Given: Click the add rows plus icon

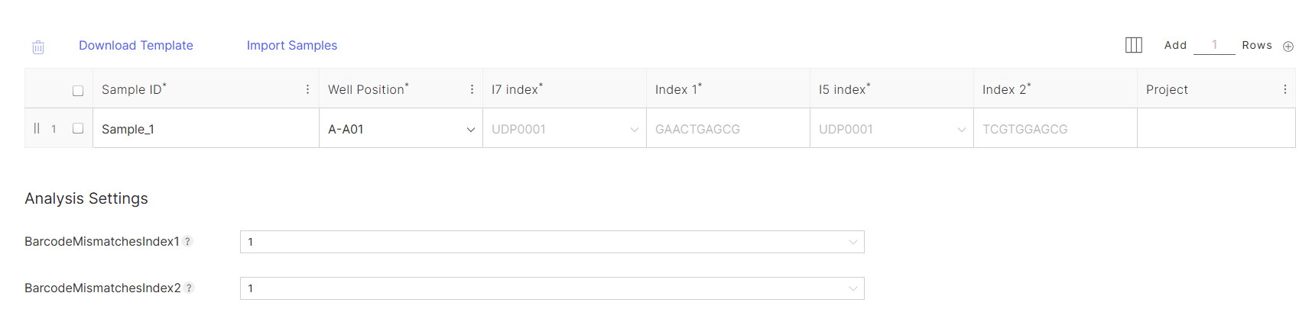Looking at the screenshot, I should point(1288,47).
